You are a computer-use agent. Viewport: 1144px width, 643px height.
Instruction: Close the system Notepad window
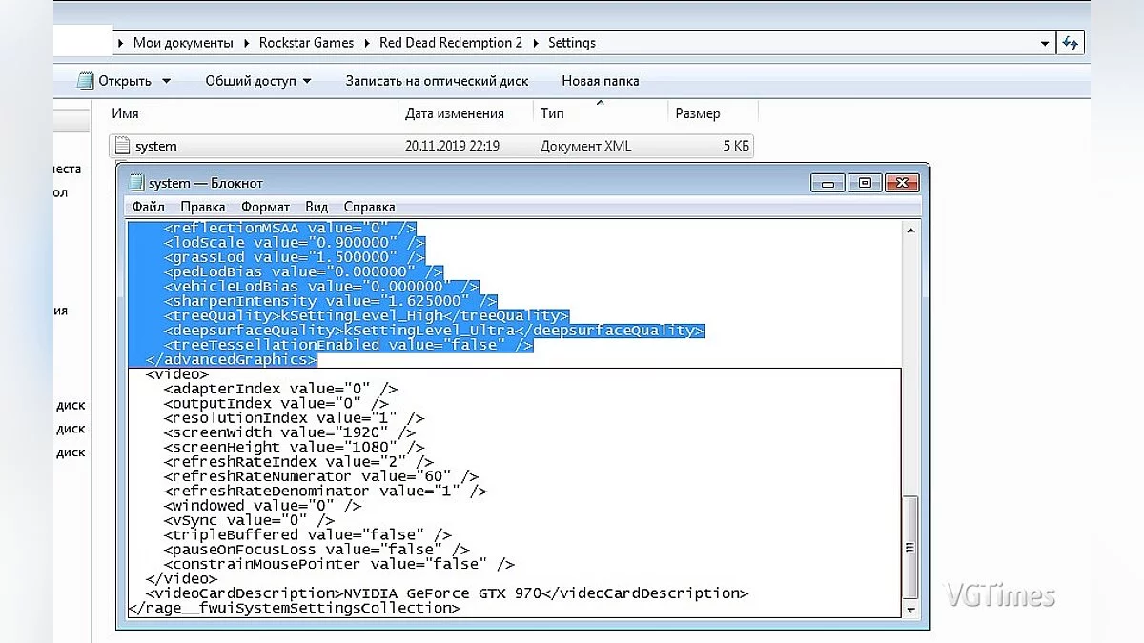click(x=900, y=183)
